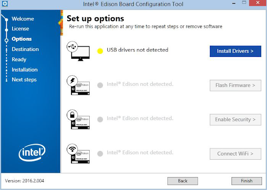
Task: Minimize the configuration tool window
Action: pyautogui.click(x=234, y=3)
